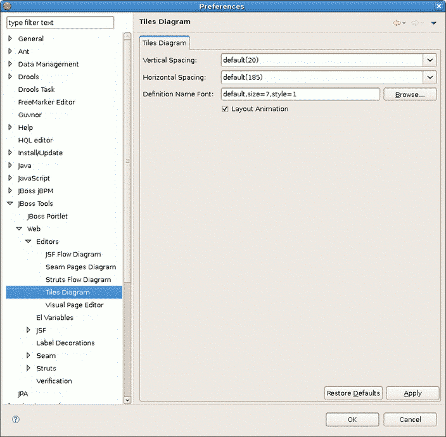Select JSF Flow Diagram preference page
Image resolution: width=446 pixels, height=437 pixels.
[x=73, y=254]
